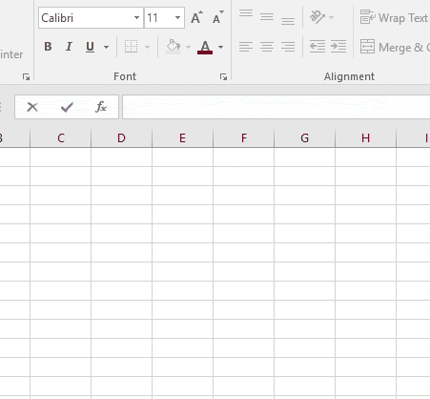Click inside the formula bar input
Image resolution: width=430 pixels, height=399 pixels.
[276, 107]
